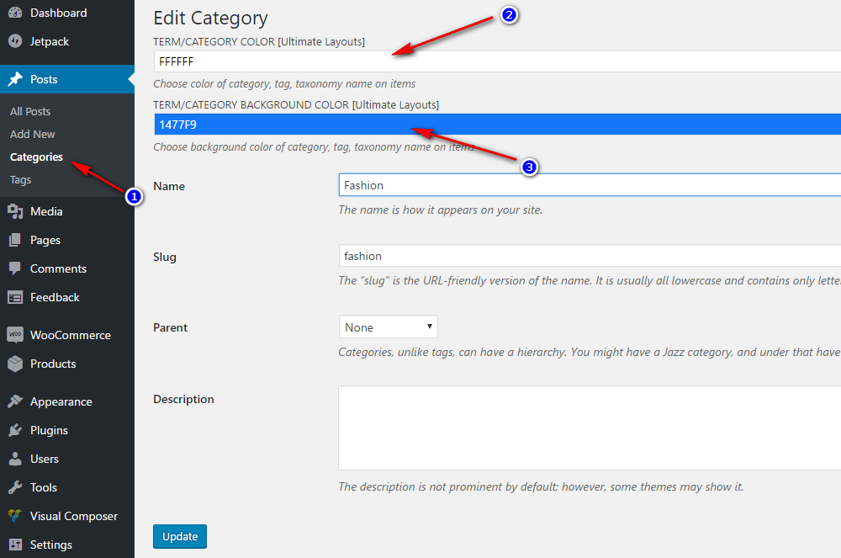
Task: Select Add New under Posts
Action: [33, 134]
